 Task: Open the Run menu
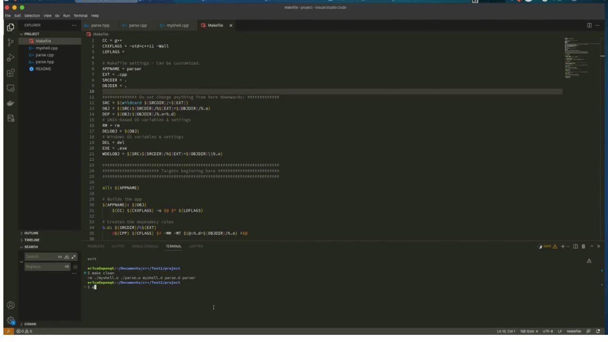click(x=66, y=16)
